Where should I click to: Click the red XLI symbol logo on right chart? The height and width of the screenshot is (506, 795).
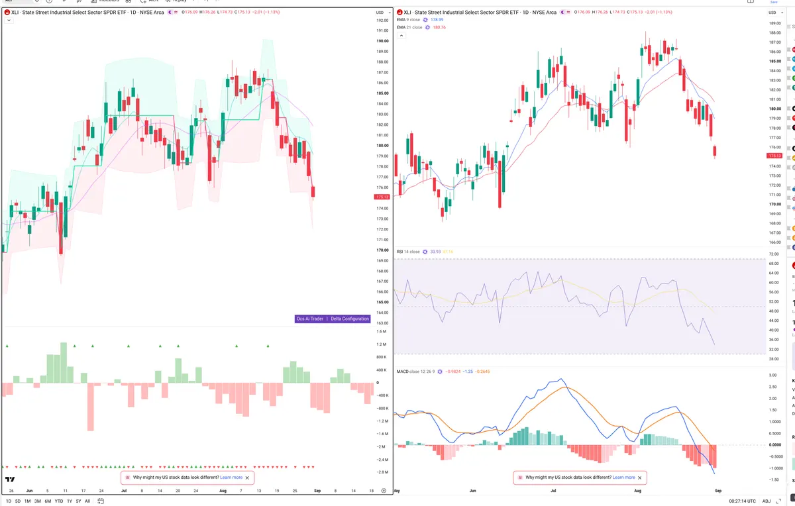pos(399,12)
